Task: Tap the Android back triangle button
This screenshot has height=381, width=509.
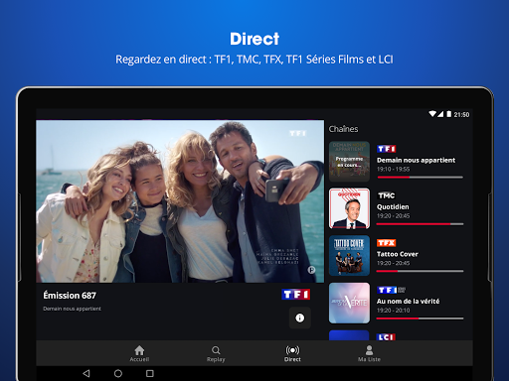Action: [x=86, y=373]
